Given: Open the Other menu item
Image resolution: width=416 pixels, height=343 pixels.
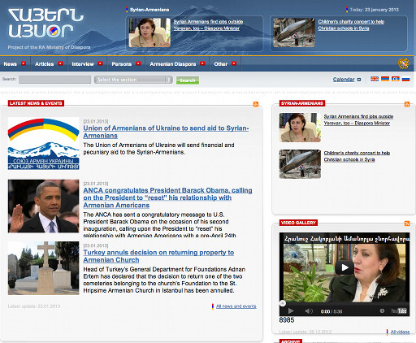Looking at the screenshot, I should tap(221, 64).
